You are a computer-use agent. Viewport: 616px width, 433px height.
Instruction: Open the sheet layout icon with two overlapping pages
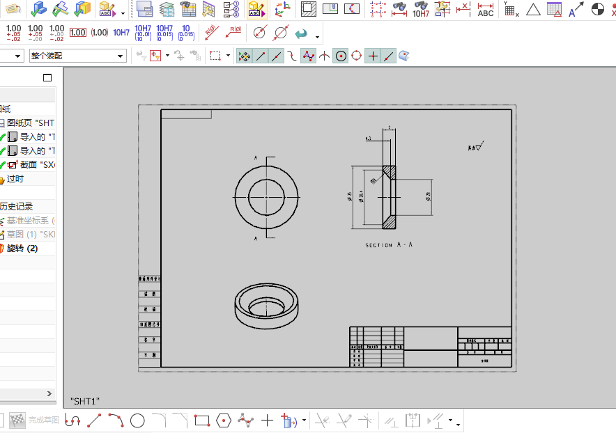pyautogui.click(x=144, y=8)
